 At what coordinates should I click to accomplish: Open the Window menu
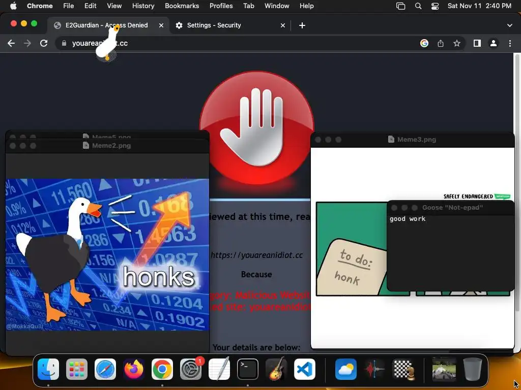tap(277, 6)
